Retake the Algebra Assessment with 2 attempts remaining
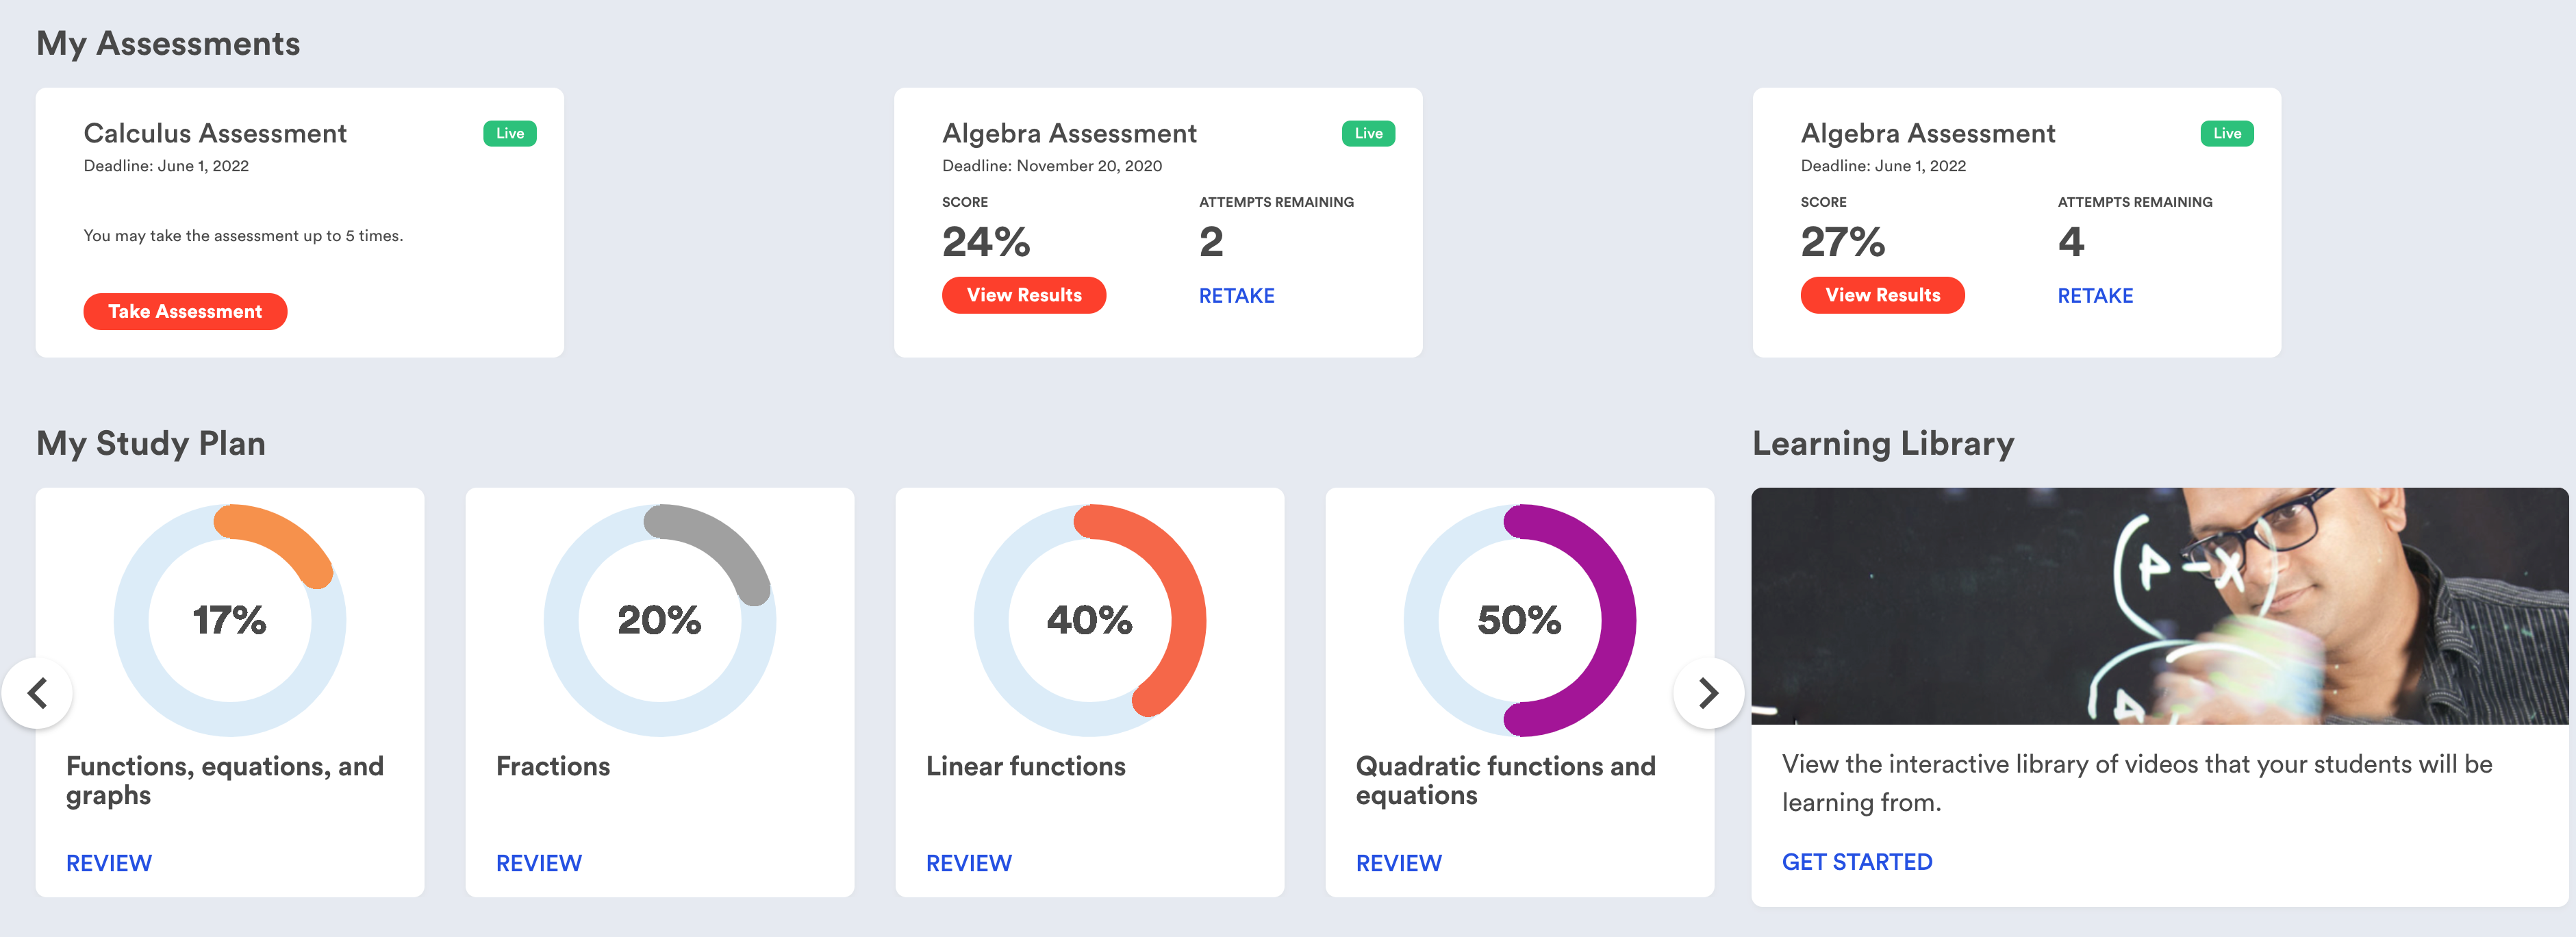 tap(1236, 296)
